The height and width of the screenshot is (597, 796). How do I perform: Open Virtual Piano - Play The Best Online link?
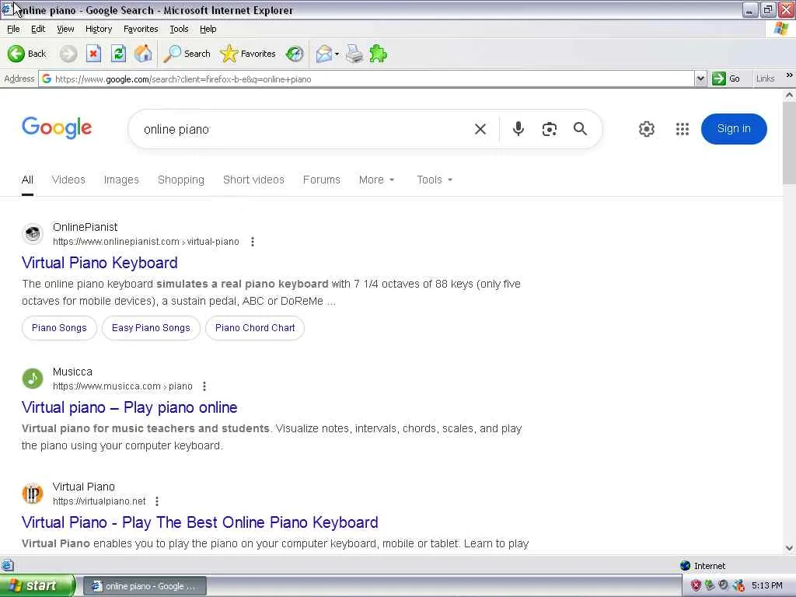coord(200,522)
